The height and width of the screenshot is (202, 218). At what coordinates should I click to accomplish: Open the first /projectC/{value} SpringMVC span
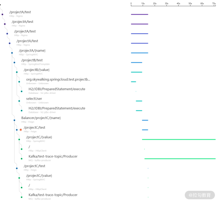tap(39, 137)
